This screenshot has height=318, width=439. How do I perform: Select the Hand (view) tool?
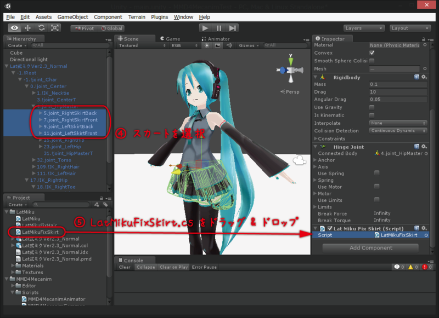[x=15, y=28]
